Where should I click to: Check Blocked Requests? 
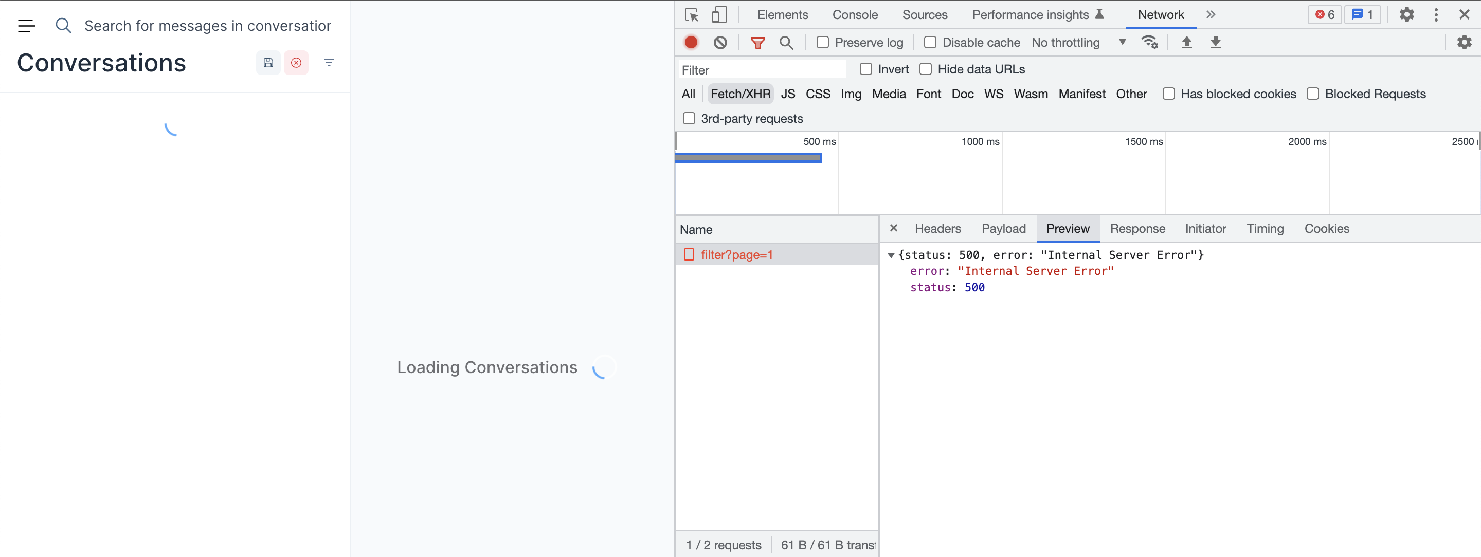[x=1313, y=94]
